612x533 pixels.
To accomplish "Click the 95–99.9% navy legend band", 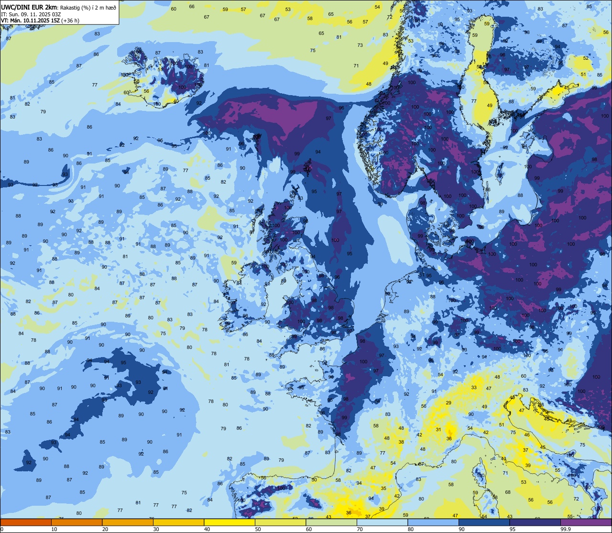I will tap(535, 522).
